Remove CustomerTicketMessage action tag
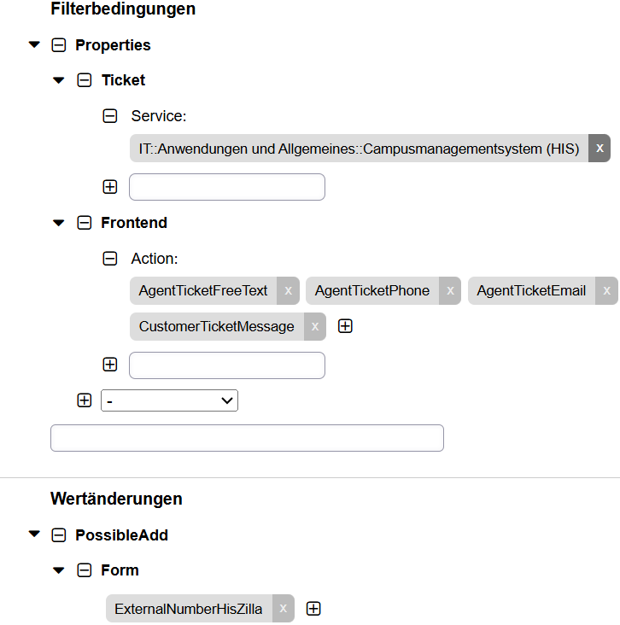 click(314, 326)
